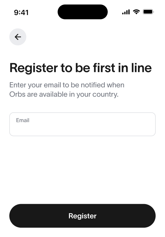The width and height of the screenshot is (165, 237).
Task: Tap the Wi-Fi status icon
Action: point(136,12)
